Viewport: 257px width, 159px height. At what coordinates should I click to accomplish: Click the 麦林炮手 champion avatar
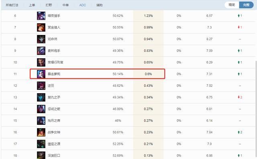(x=41, y=51)
